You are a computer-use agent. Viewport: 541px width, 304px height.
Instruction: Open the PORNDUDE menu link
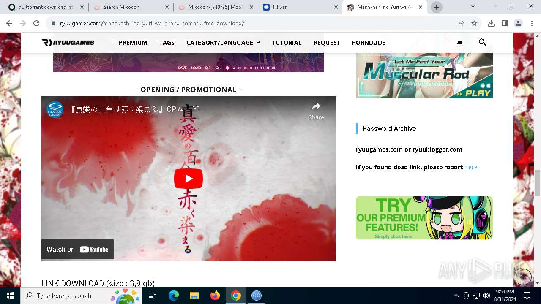coord(369,43)
